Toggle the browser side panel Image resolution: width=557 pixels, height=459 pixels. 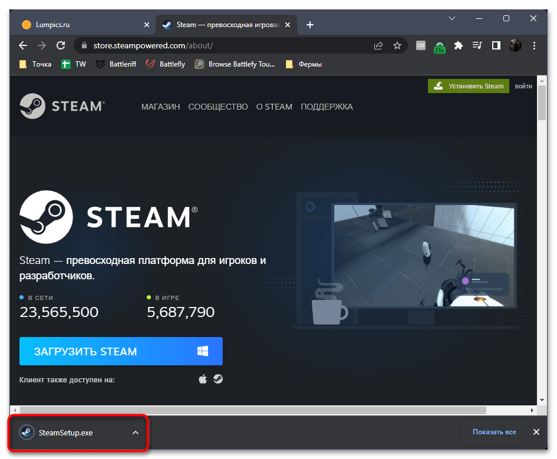point(496,45)
